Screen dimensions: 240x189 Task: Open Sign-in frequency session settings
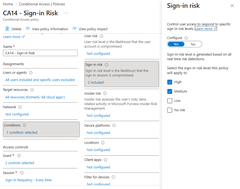[28, 180]
